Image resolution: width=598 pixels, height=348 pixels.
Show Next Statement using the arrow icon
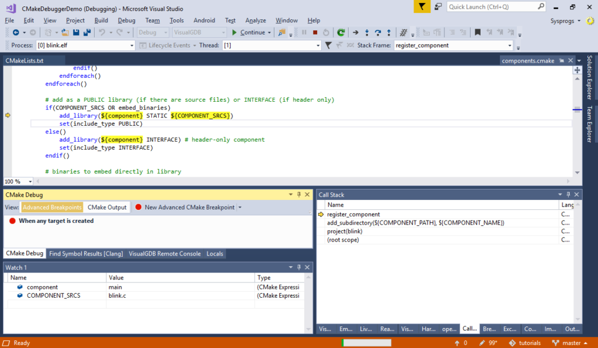click(x=356, y=33)
